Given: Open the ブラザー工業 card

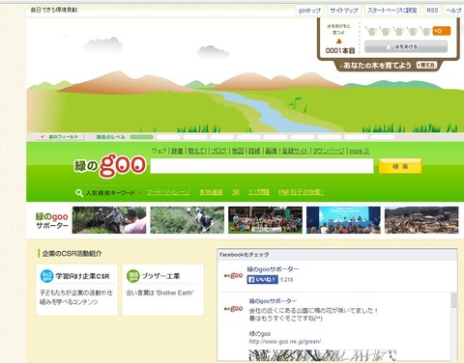Looking at the screenshot, I should (x=162, y=290).
